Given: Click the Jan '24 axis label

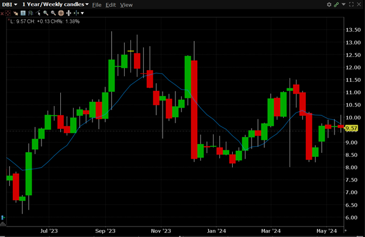Looking at the screenshot, I should click(216, 231).
